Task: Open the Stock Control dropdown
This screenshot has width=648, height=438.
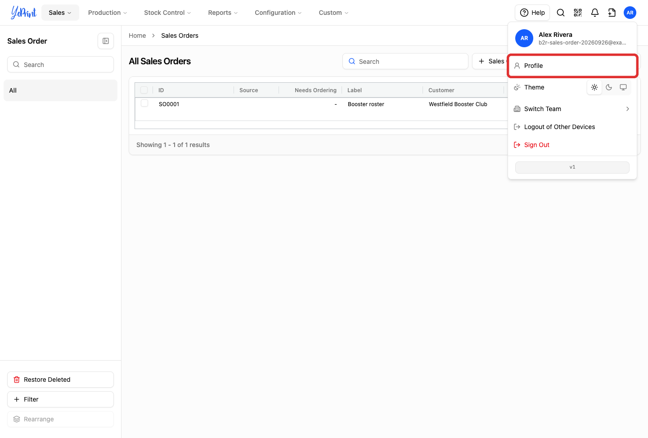Action: (x=167, y=13)
